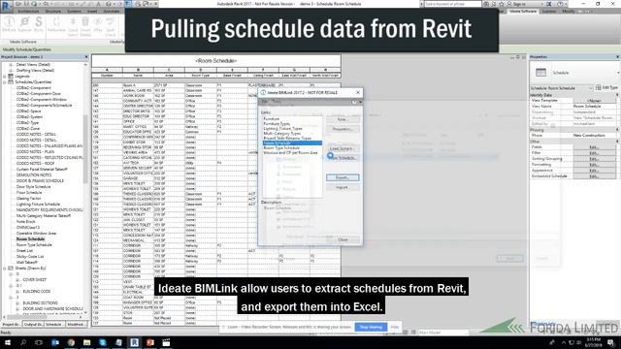Select Room Type Schedule in the Links list

coord(281,147)
